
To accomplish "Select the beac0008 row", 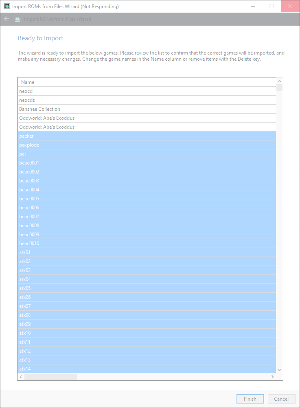I will click(147, 225).
